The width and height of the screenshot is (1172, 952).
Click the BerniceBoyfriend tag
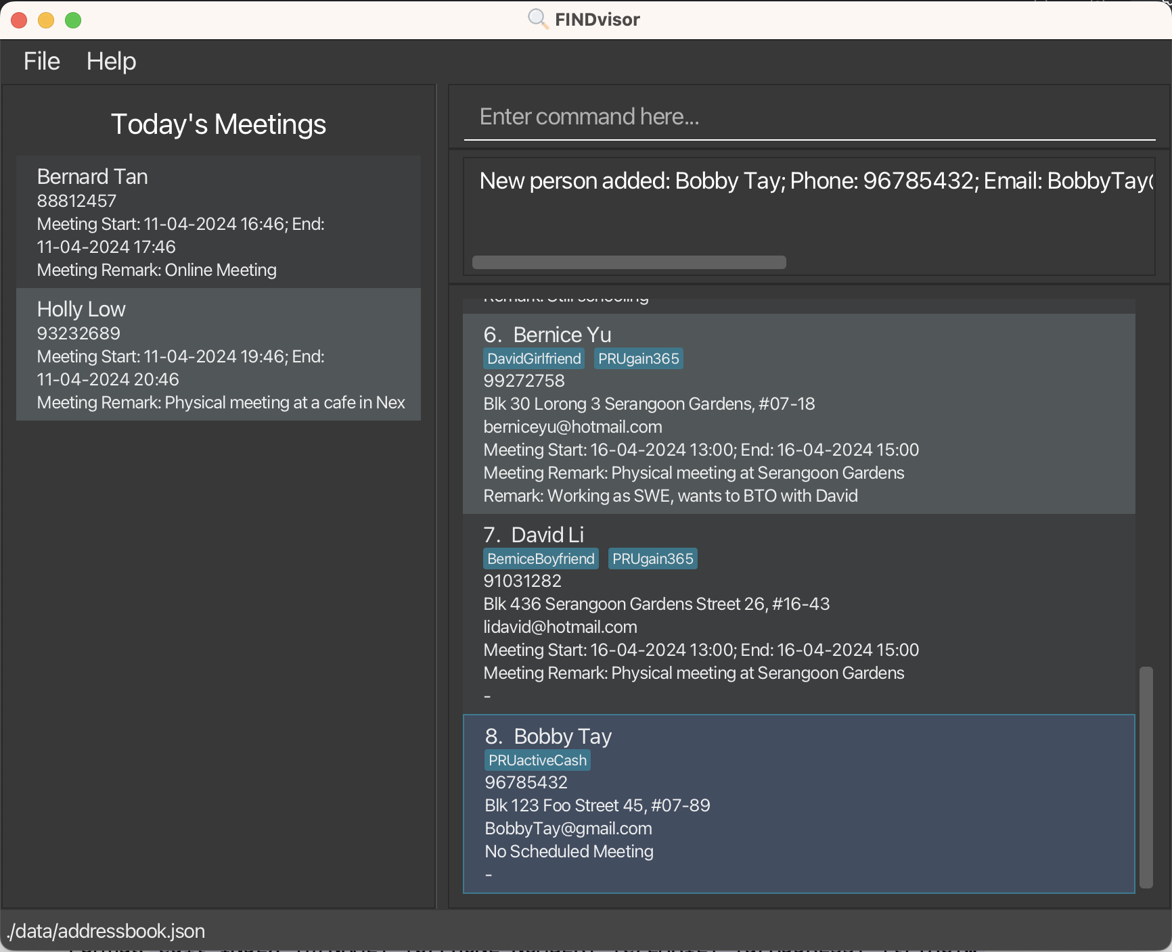pos(541,558)
